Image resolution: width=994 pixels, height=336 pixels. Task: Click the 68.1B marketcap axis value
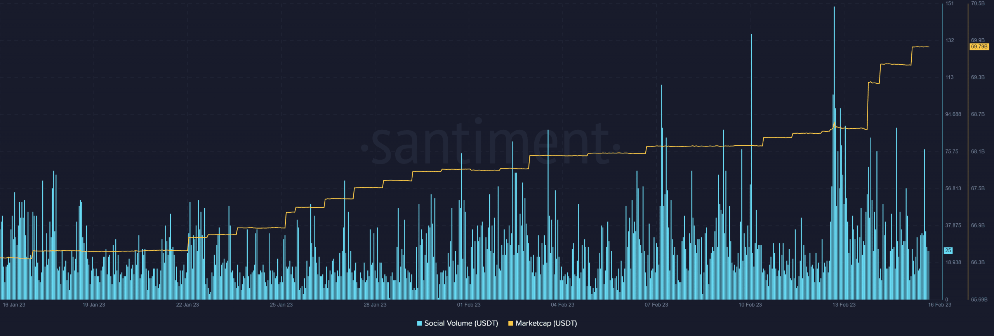[x=978, y=152]
